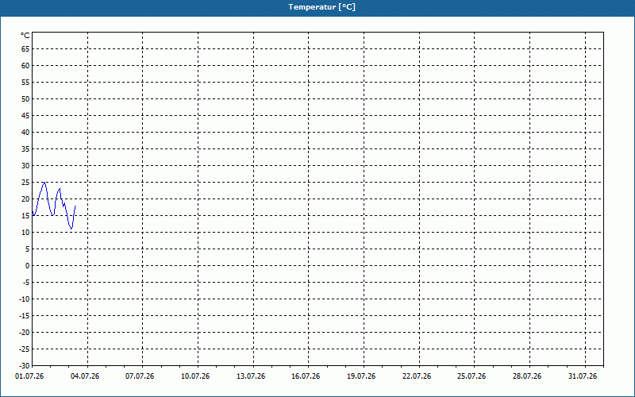Select date label 16.07.26
Viewport: 635px width, 397px height.
pos(306,376)
